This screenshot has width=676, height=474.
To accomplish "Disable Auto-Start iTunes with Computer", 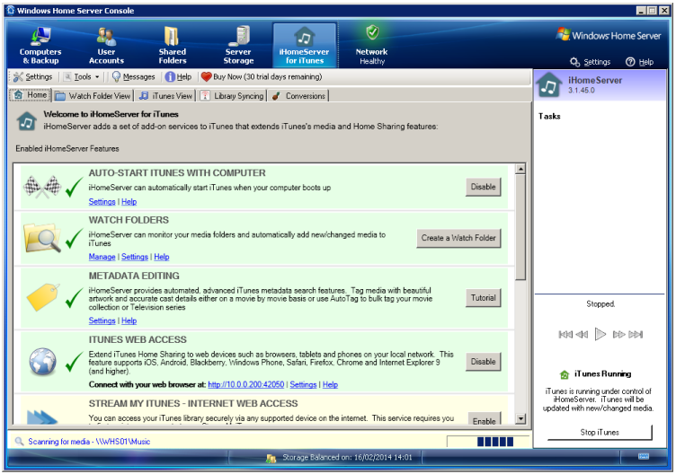I will [483, 187].
